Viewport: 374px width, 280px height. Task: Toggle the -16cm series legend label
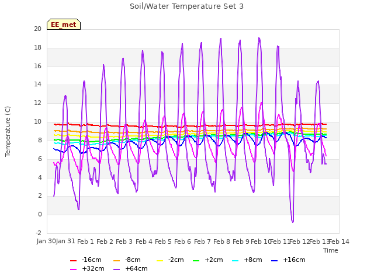[91, 260]
